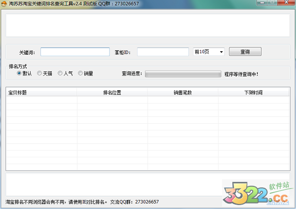This screenshot has width=296, height=209.
Task: Focus the 掌柜ID input field
Action: (163, 52)
